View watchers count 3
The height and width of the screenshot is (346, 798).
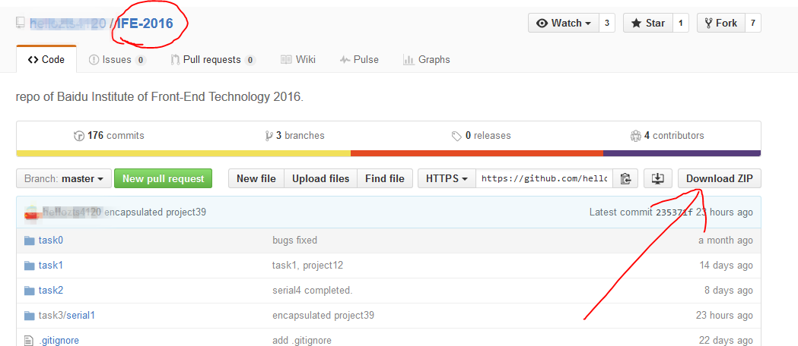[606, 23]
